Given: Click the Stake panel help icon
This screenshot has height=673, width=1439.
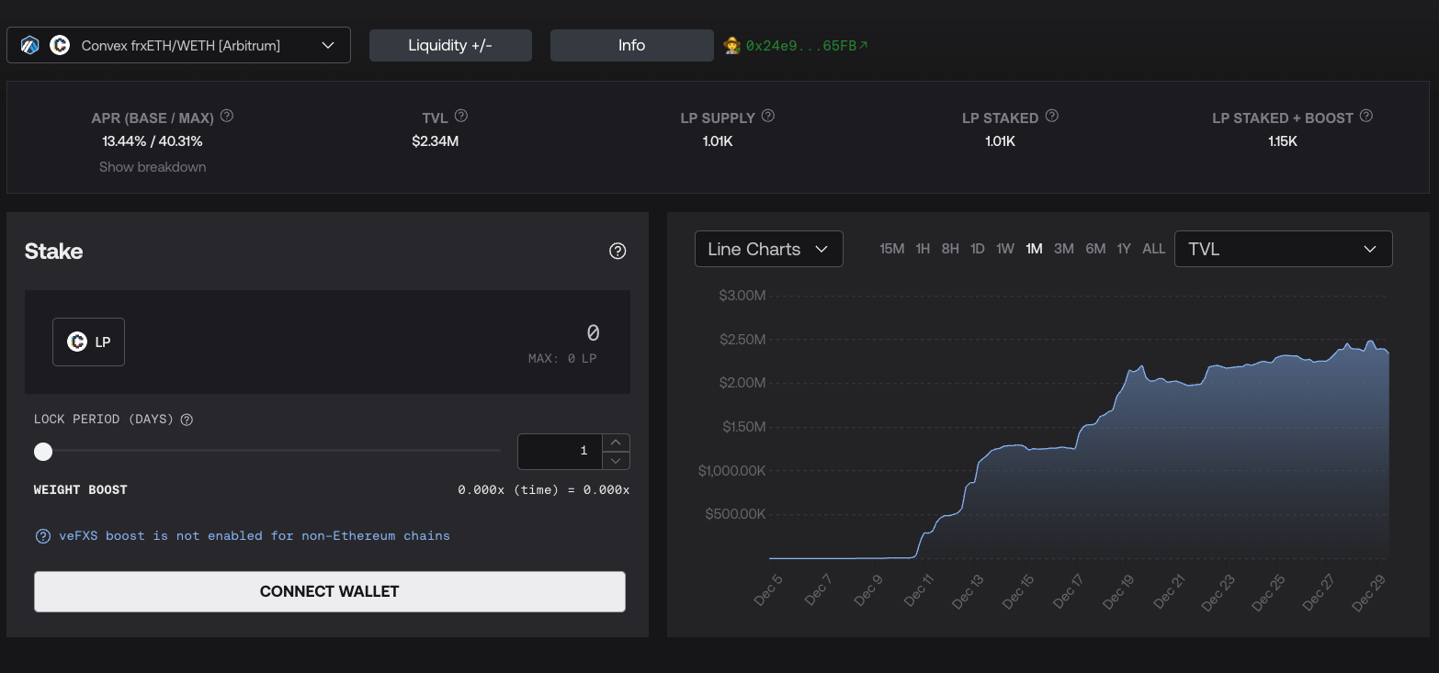Looking at the screenshot, I should pyautogui.click(x=618, y=251).
